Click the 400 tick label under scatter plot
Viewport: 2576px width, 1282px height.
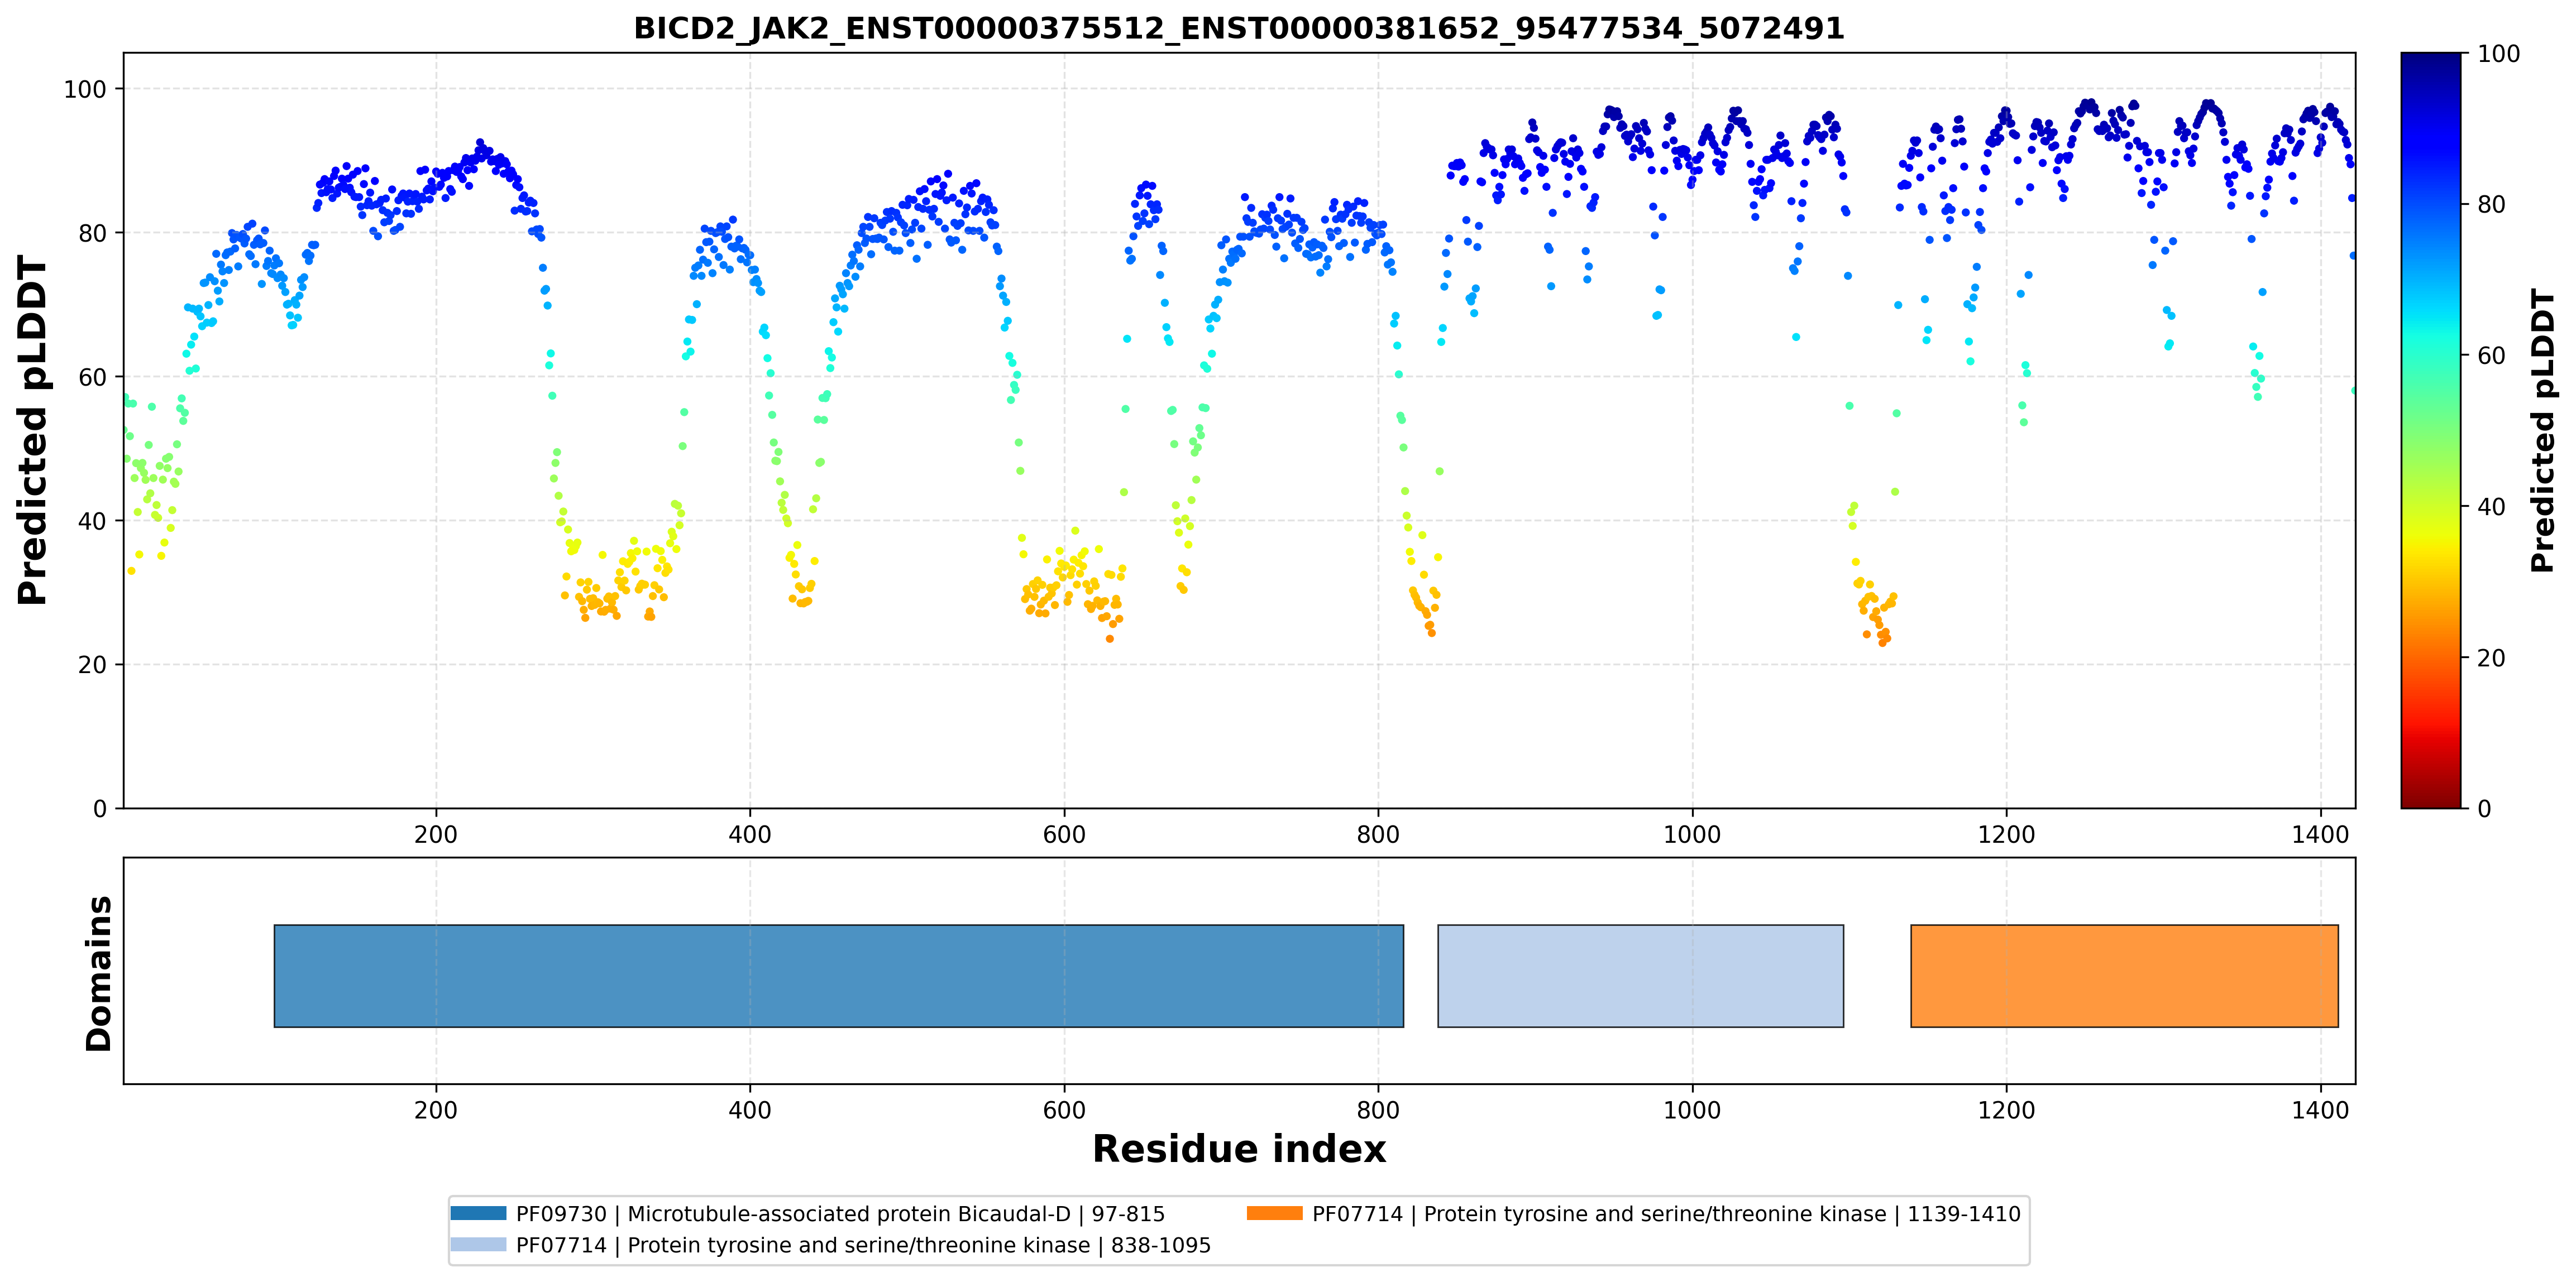tap(750, 834)
